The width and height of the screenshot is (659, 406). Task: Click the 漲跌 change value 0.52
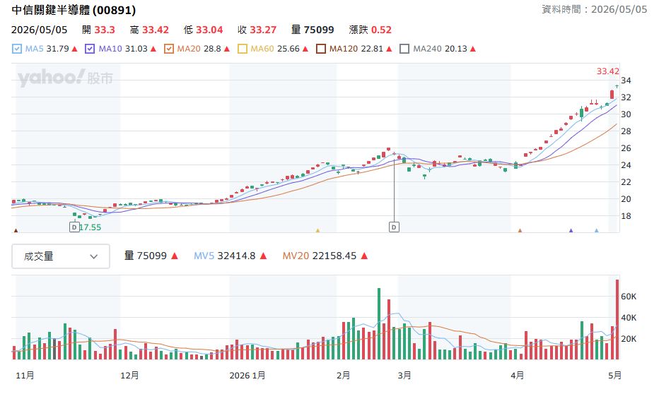(381, 30)
